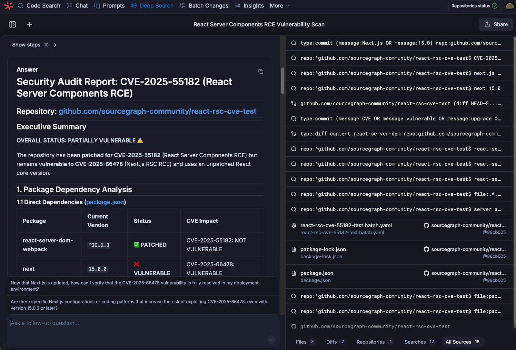Switch to the Repositories 1 tab
Viewport: 516px width, 350px height.
click(x=375, y=342)
